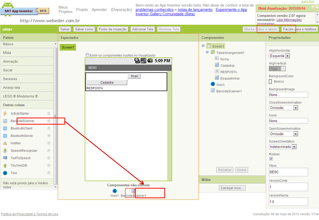The width and height of the screenshot is (319, 220).
Task: Click the BluetoothClient palette icon
Action: coord(5,128)
